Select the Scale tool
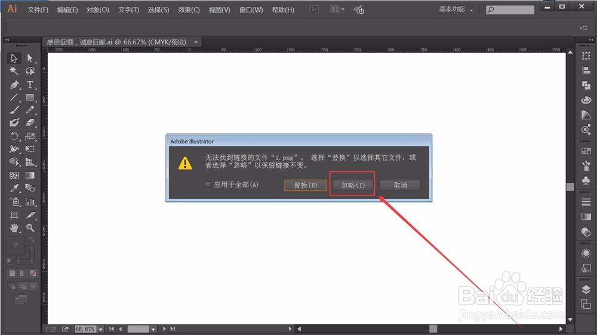Image resolution: width=597 pixels, height=335 pixels. 30,136
